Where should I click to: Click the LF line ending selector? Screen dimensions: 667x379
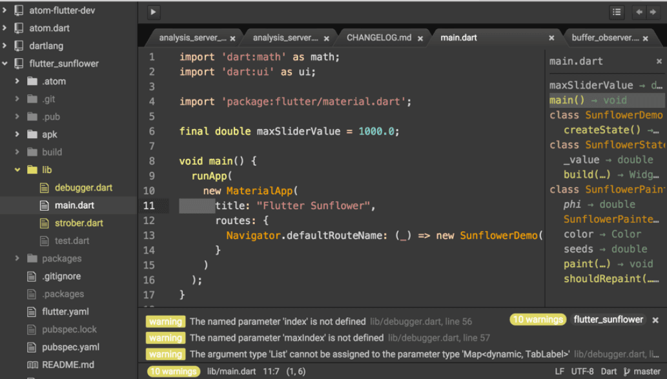(559, 372)
